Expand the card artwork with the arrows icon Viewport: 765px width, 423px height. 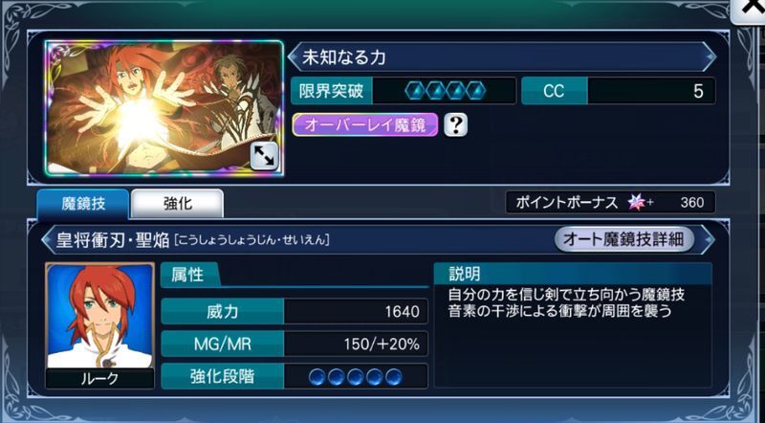[265, 156]
